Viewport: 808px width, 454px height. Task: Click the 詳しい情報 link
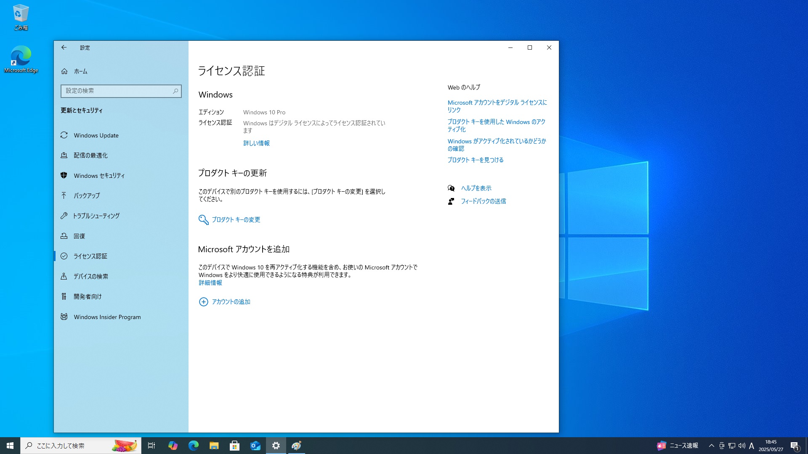[x=256, y=143]
